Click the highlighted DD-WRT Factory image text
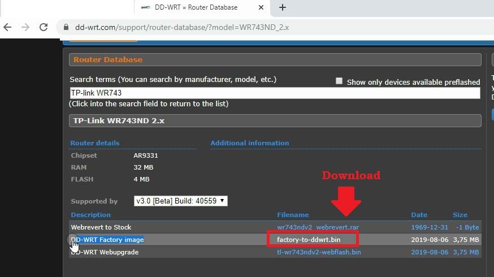Viewport: 494px width, 277px height. 107,240
